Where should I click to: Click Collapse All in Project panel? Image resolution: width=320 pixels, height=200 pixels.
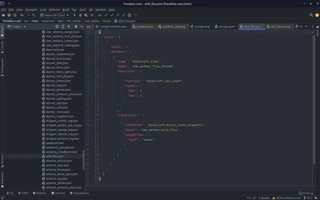pos(68,26)
